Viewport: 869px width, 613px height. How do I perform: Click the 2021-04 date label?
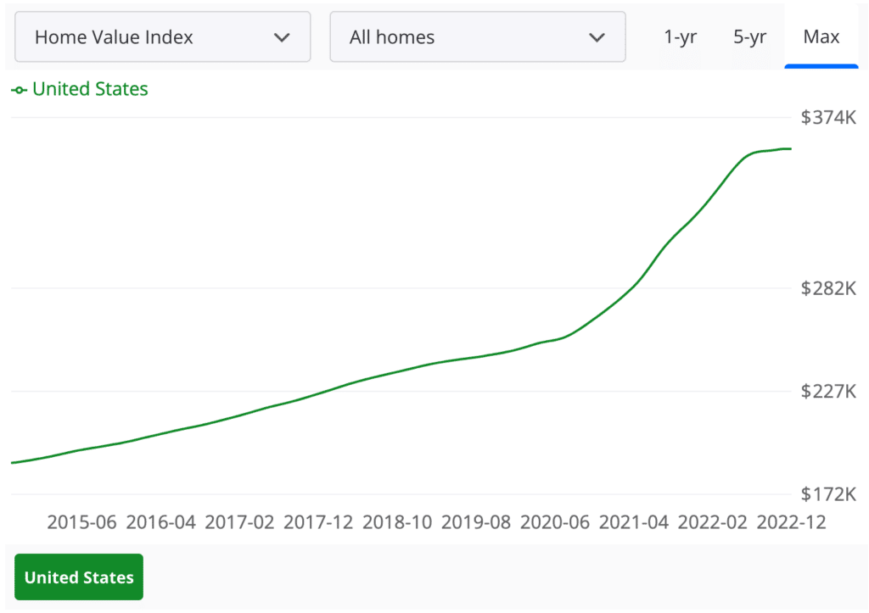coord(634,522)
